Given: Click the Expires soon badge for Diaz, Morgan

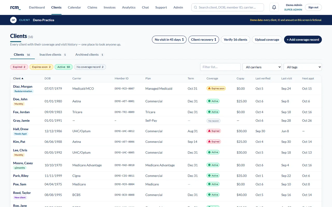Looking at the screenshot, I should click(x=216, y=88).
